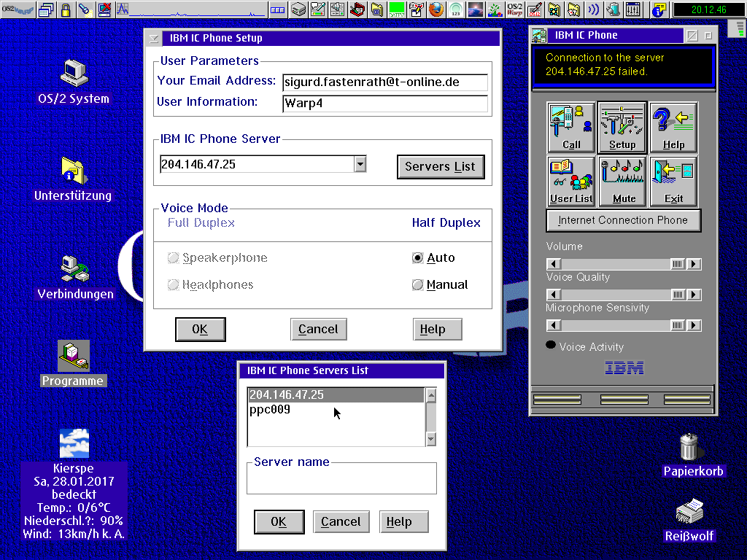Image resolution: width=747 pixels, height=560 pixels.
Task: Mute the microphone in IBM IC Phone
Action: (x=622, y=182)
